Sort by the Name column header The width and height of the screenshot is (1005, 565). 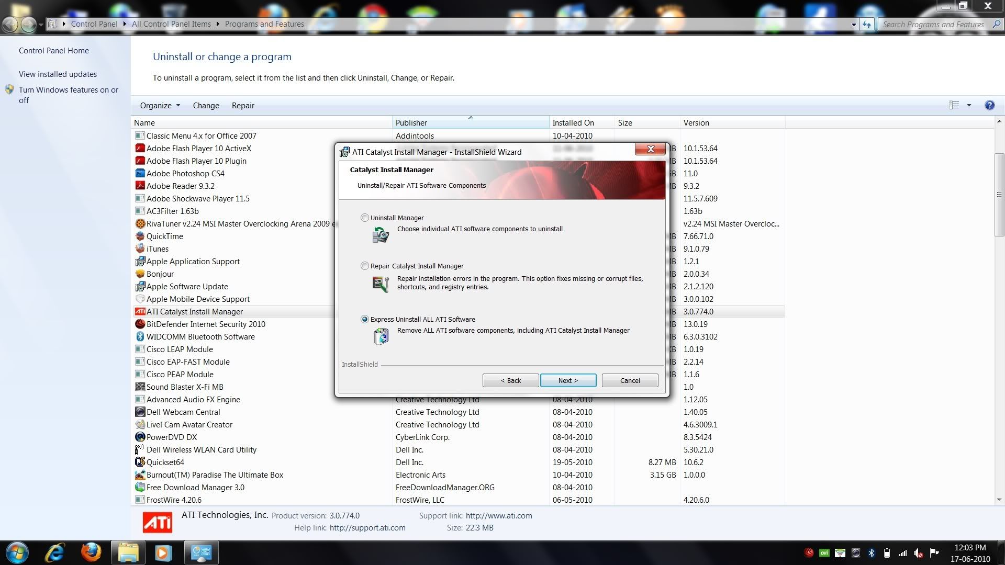tap(262, 122)
